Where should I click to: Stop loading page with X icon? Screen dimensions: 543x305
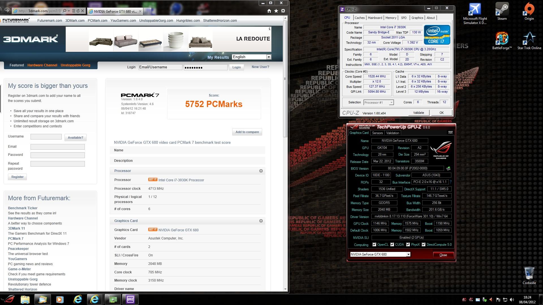[x=82, y=11]
